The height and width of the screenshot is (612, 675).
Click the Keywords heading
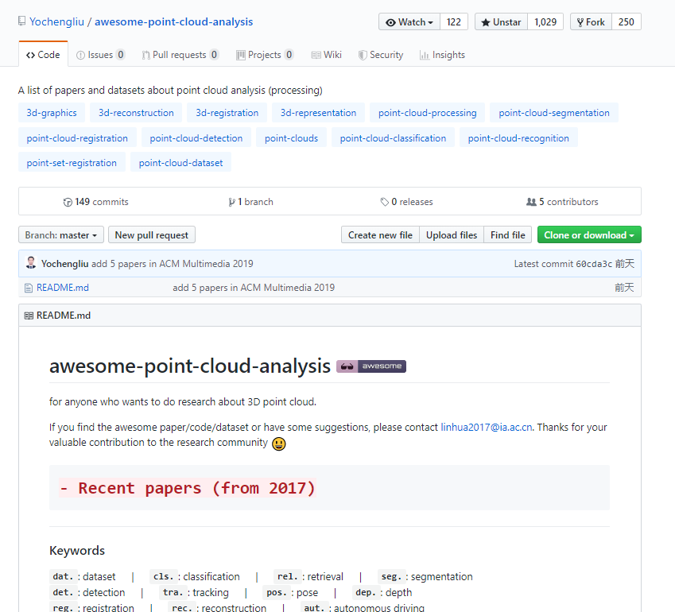tap(77, 551)
